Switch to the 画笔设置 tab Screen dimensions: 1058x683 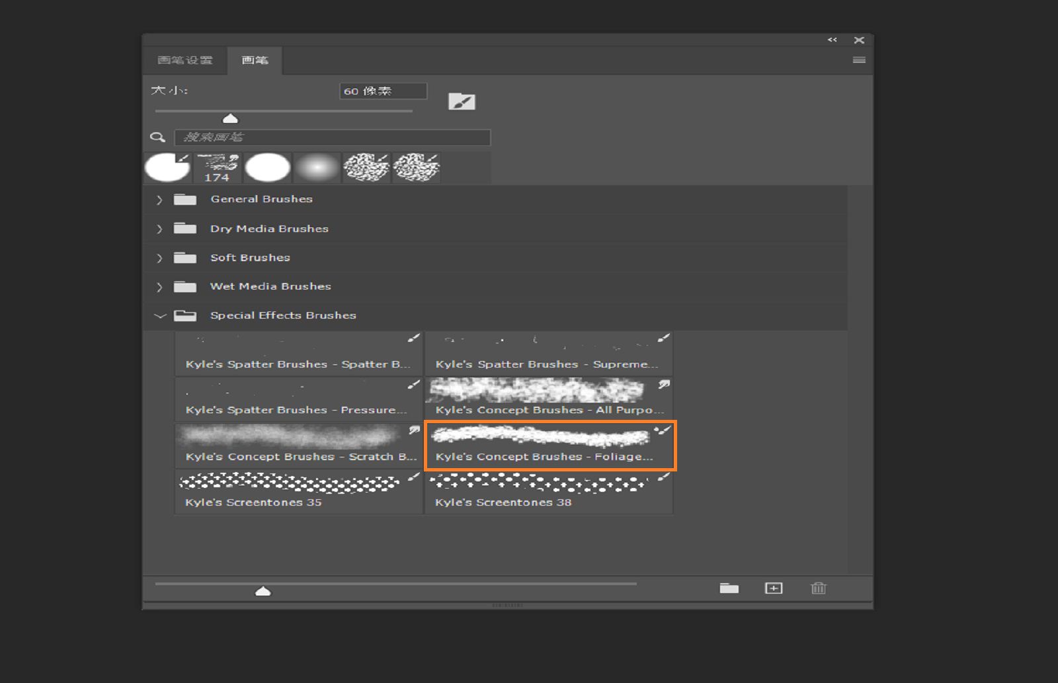185,60
